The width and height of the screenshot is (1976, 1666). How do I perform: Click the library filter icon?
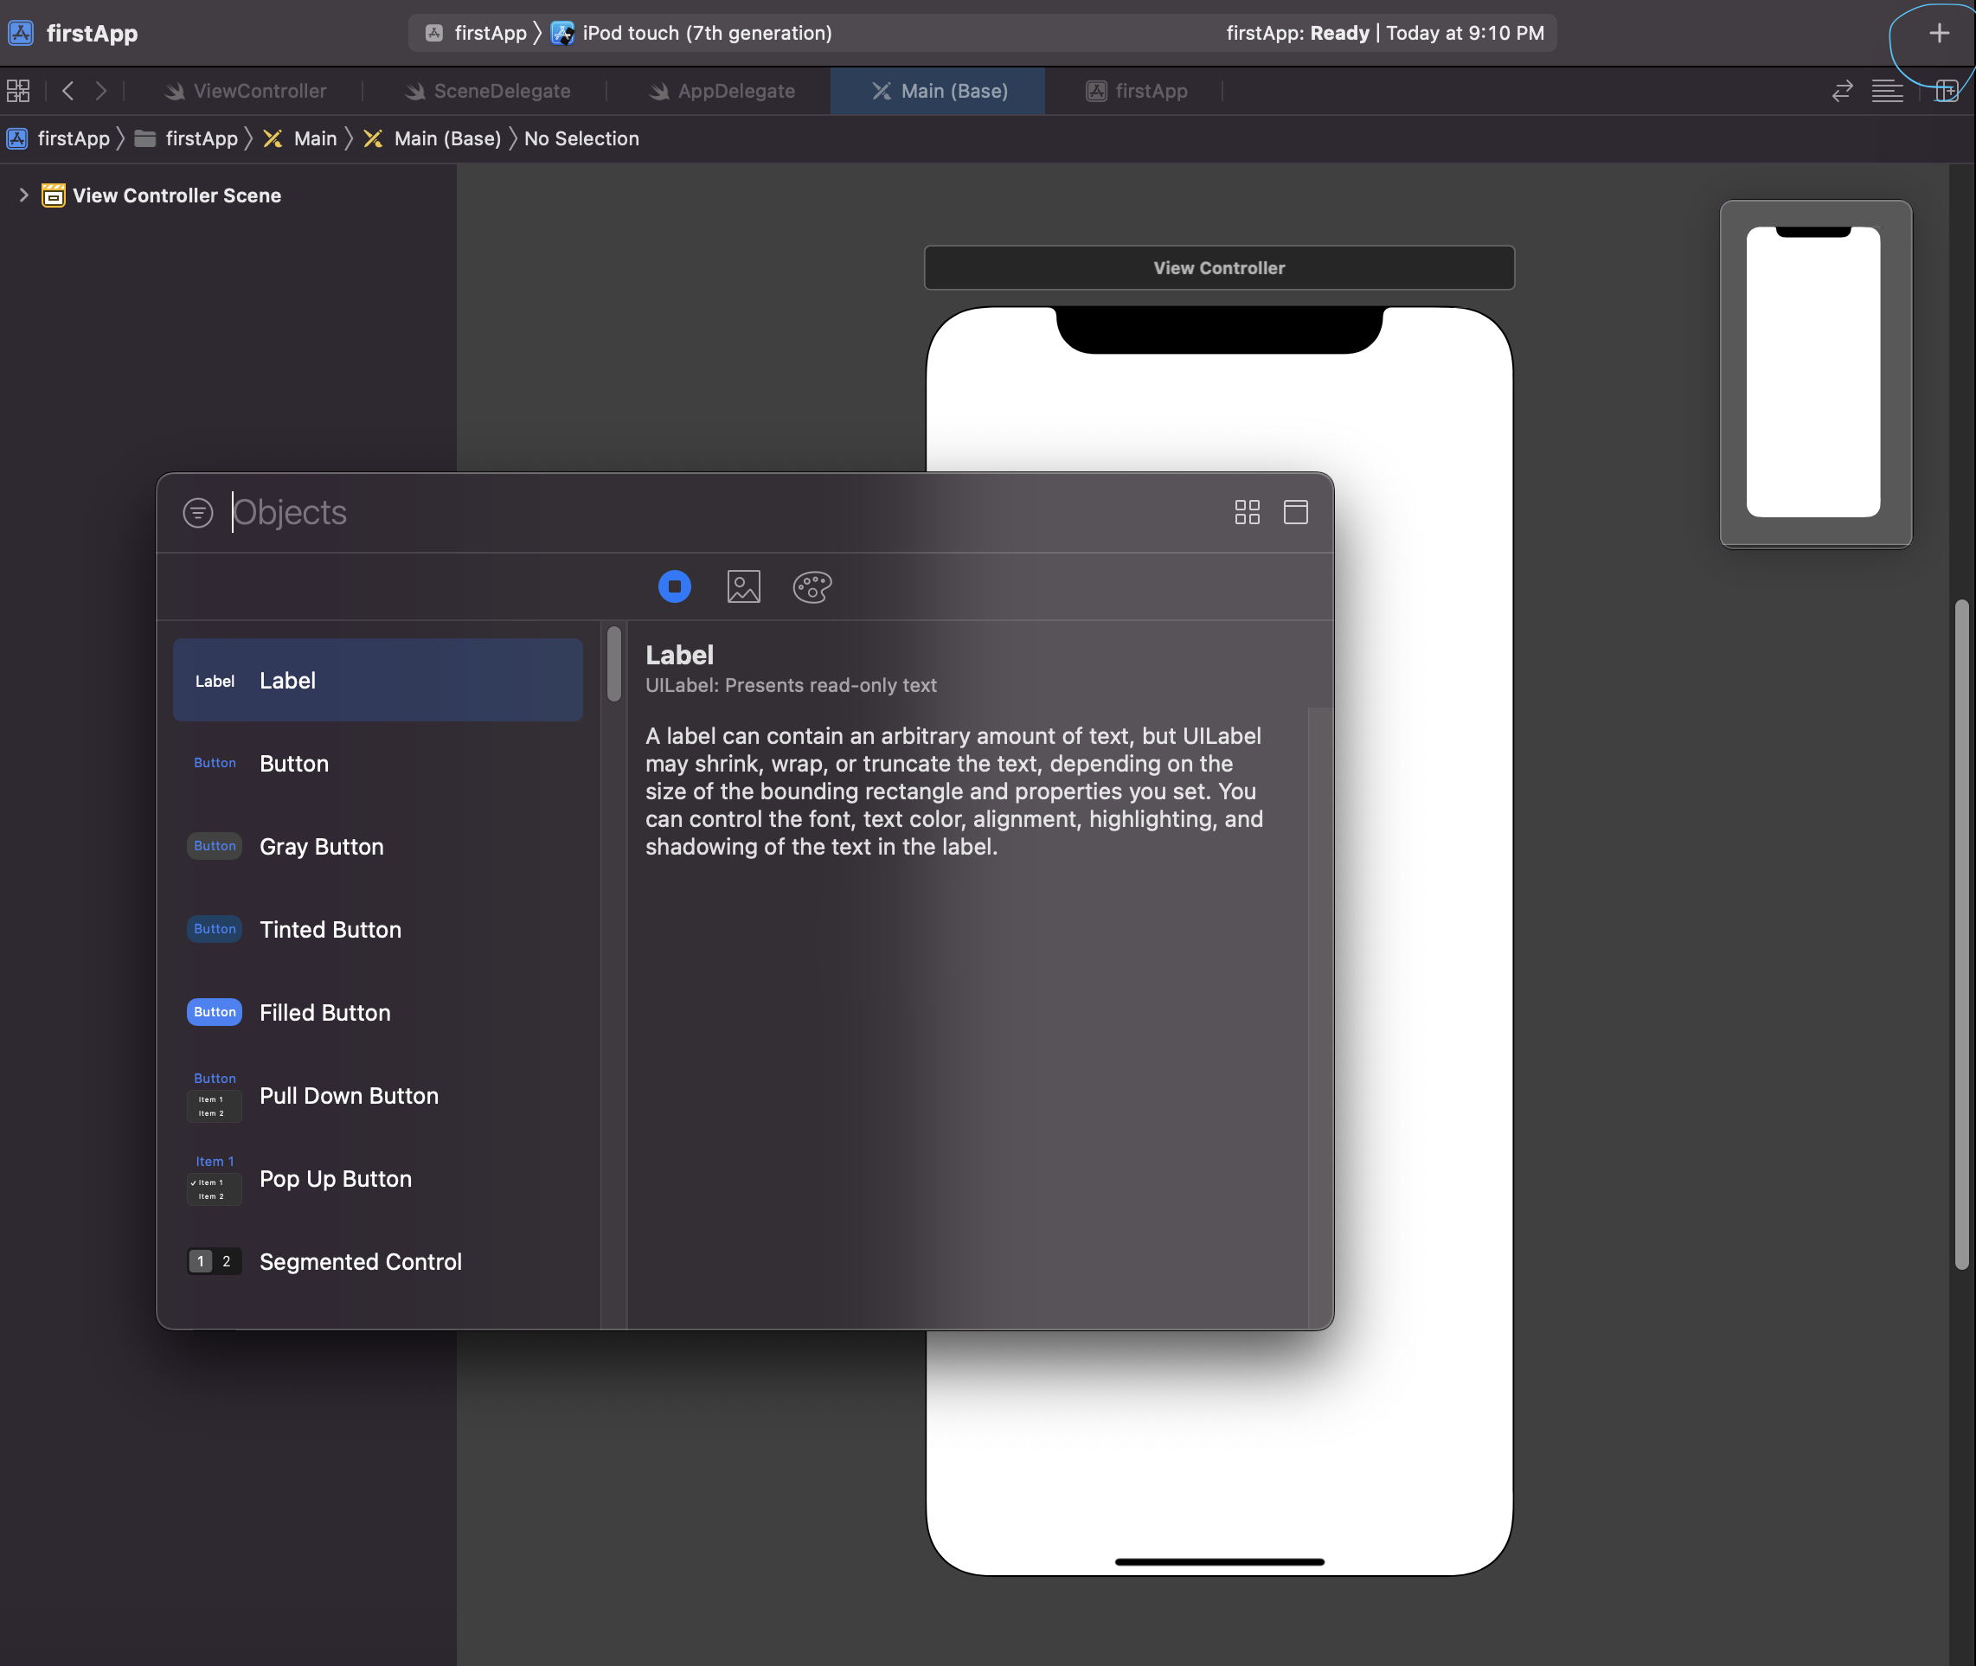(197, 513)
